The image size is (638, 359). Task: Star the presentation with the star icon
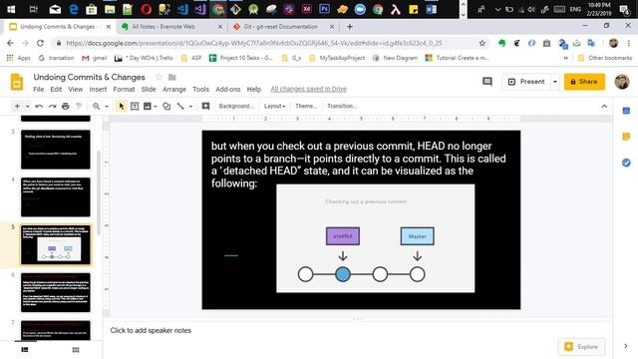click(159, 77)
